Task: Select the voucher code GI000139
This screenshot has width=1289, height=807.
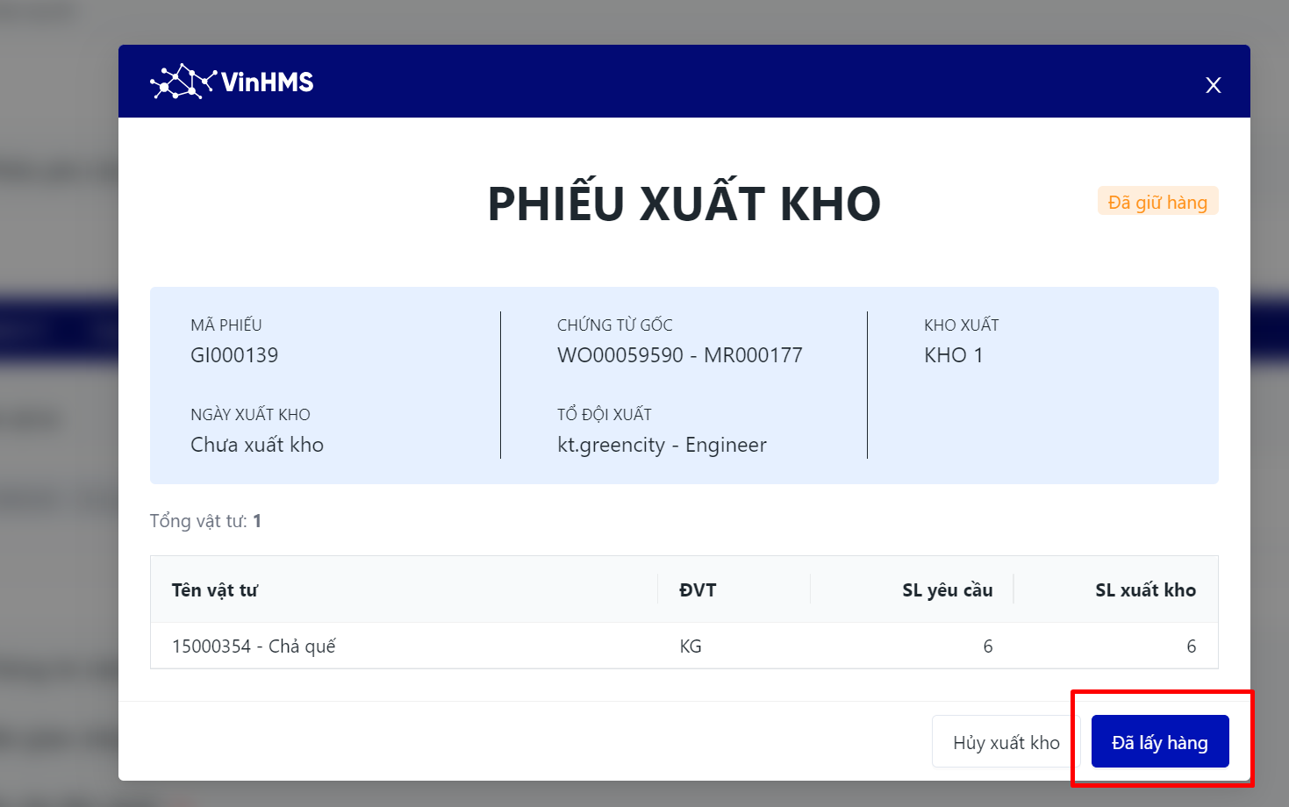Action: (x=234, y=355)
